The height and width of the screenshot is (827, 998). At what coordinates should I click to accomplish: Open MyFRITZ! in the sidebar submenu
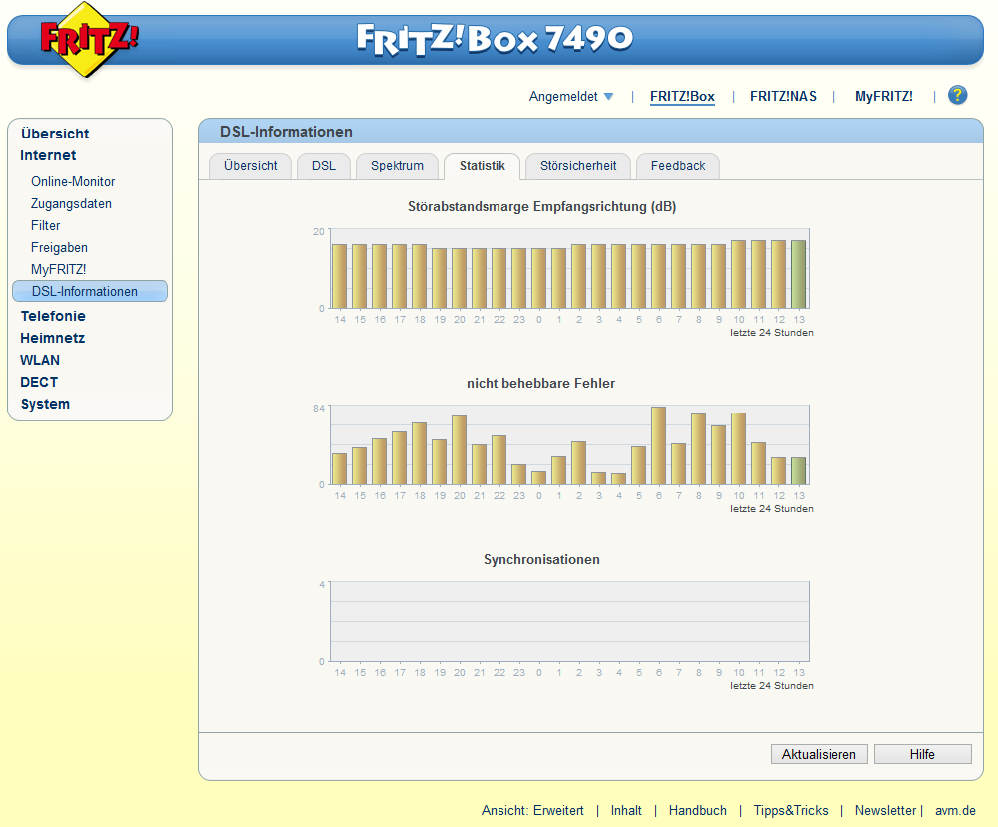point(58,269)
